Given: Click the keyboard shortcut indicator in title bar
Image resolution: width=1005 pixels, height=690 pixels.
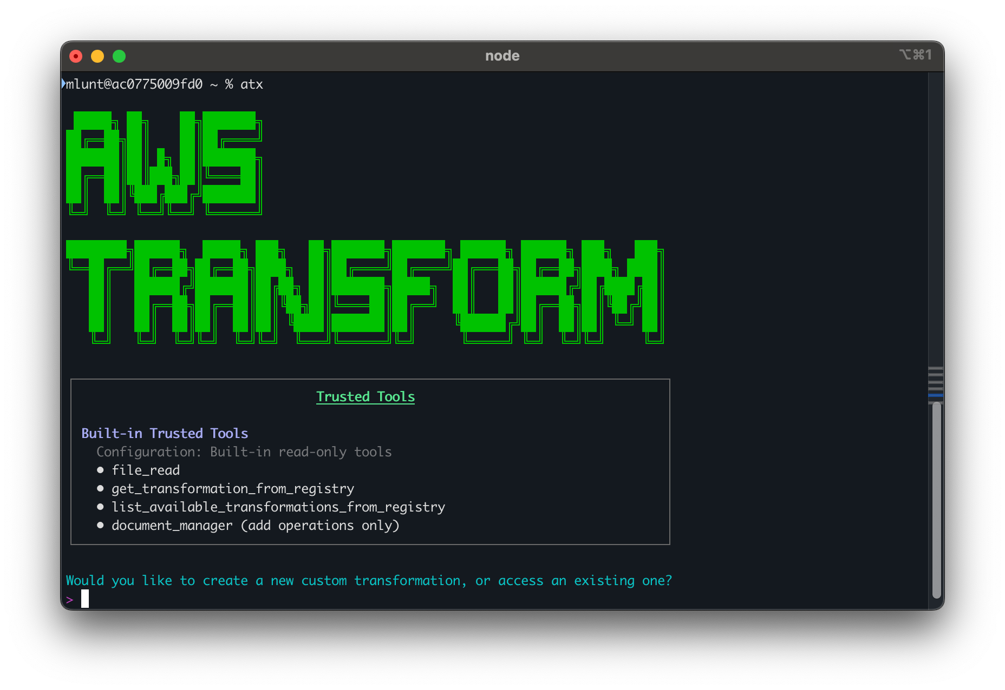Looking at the screenshot, I should pyautogui.click(x=916, y=55).
